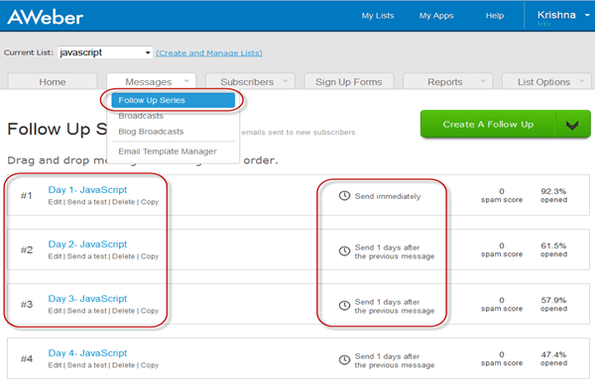Click Create A Follow Up button
This screenshot has height=381, width=595.
488,125
